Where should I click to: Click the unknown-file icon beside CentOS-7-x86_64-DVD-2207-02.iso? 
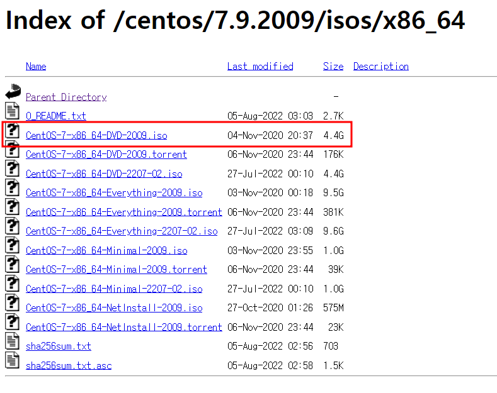point(12,169)
